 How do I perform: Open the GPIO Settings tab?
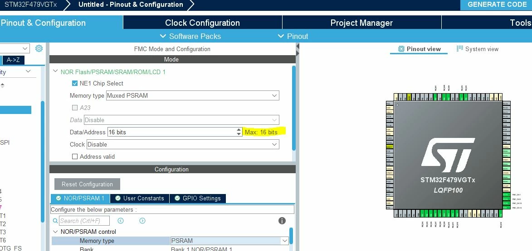point(197,198)
